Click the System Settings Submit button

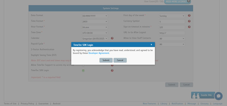pyautogui.click(x=172, y=84)
